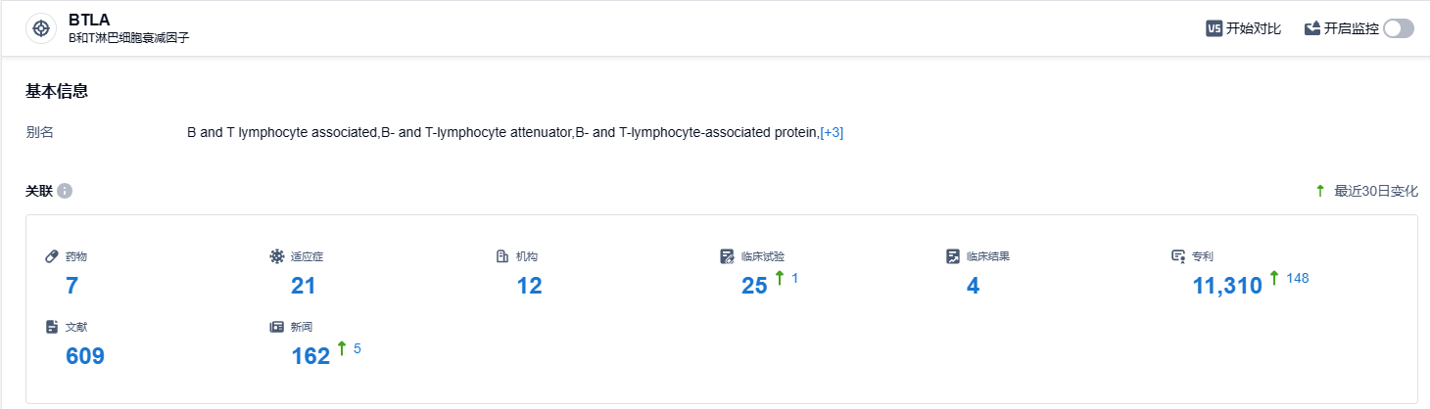Image resolution: width=1430 pixels, height=409 pixels.
Task: Click the monitoring folder icon
Action: pos(1312,28)
